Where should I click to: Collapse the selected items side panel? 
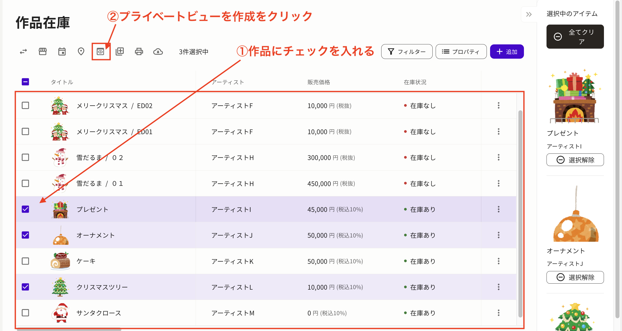[529, 14]
